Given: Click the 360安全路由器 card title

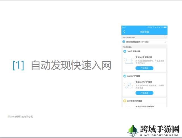Looking at the screenshot, I should click(134, 51).
